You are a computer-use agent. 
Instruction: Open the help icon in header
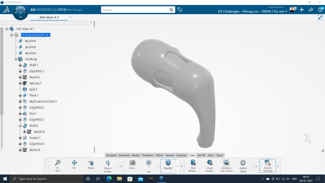pos(320,9)
